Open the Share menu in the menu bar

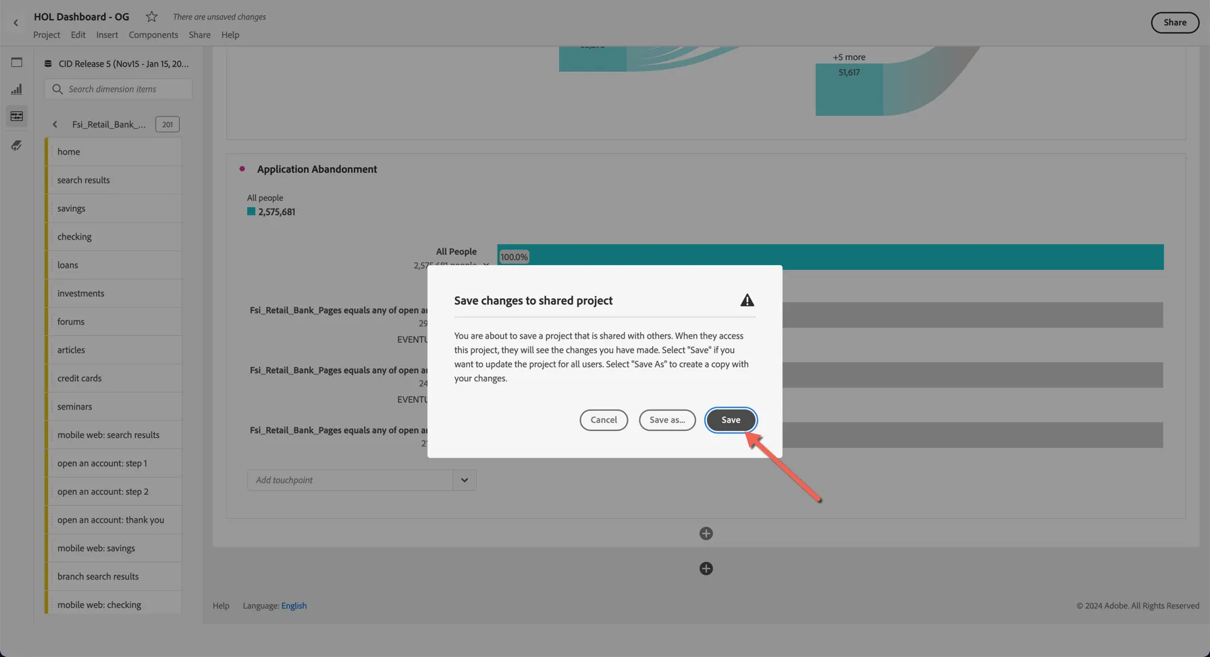click(199, 35)
